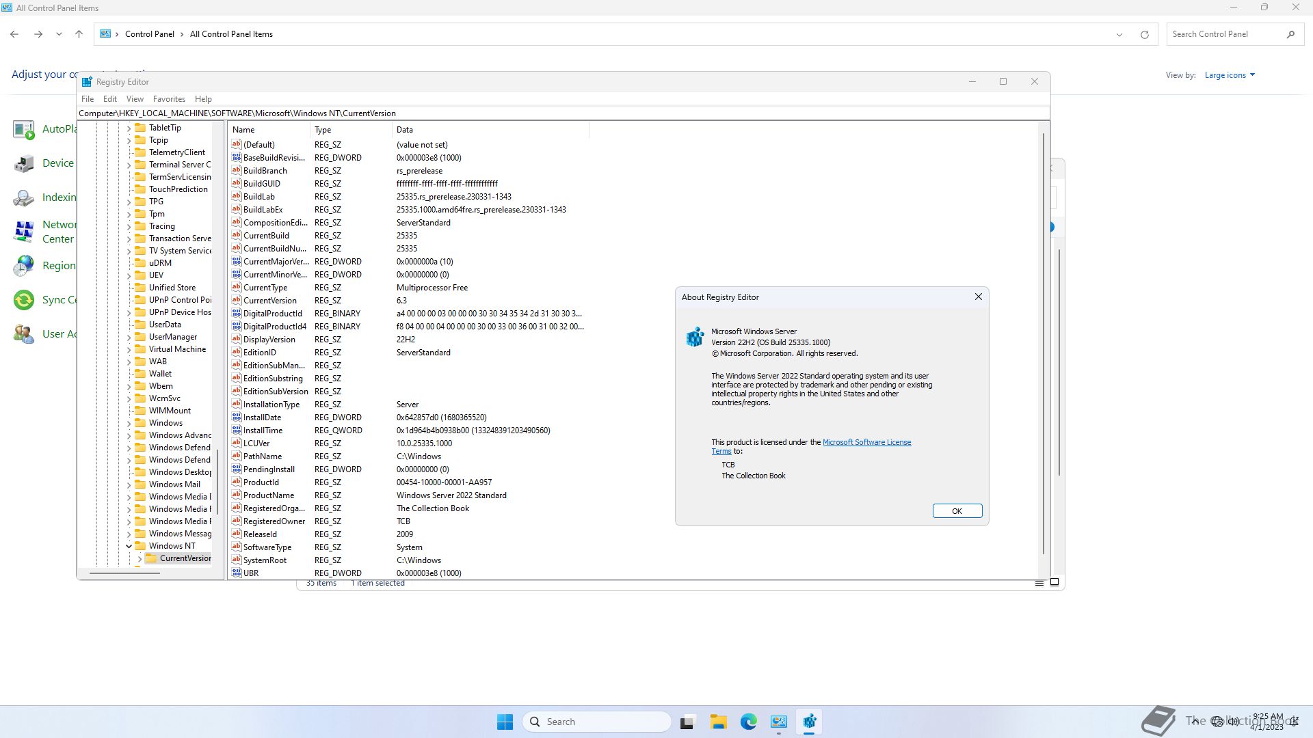The width and height of the screenshot is (1313, 738).
Task: Open the AutoPlay control panel icon
Action: (24, 129)
